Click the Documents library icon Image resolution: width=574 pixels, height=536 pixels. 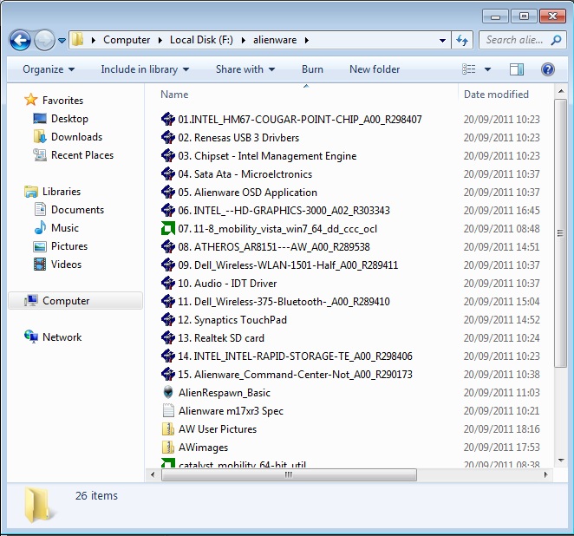[x=40, y=209]
